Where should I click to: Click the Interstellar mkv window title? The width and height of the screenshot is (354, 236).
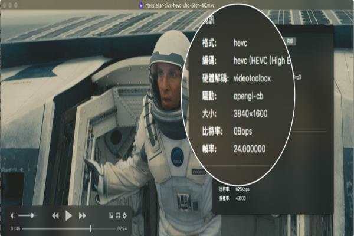pyautogui.click(x=179, y=5)
